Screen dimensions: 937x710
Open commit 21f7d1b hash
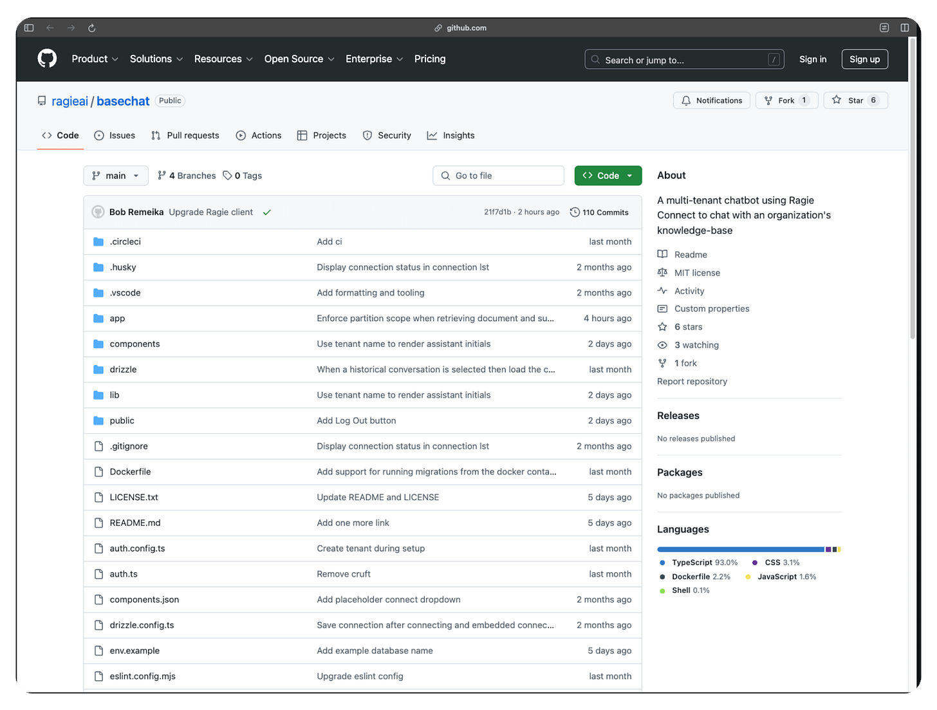497,212
